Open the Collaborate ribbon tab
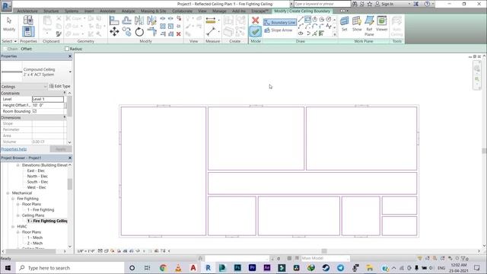The width and height of the screenshot is (487, 274). (183, 11)
